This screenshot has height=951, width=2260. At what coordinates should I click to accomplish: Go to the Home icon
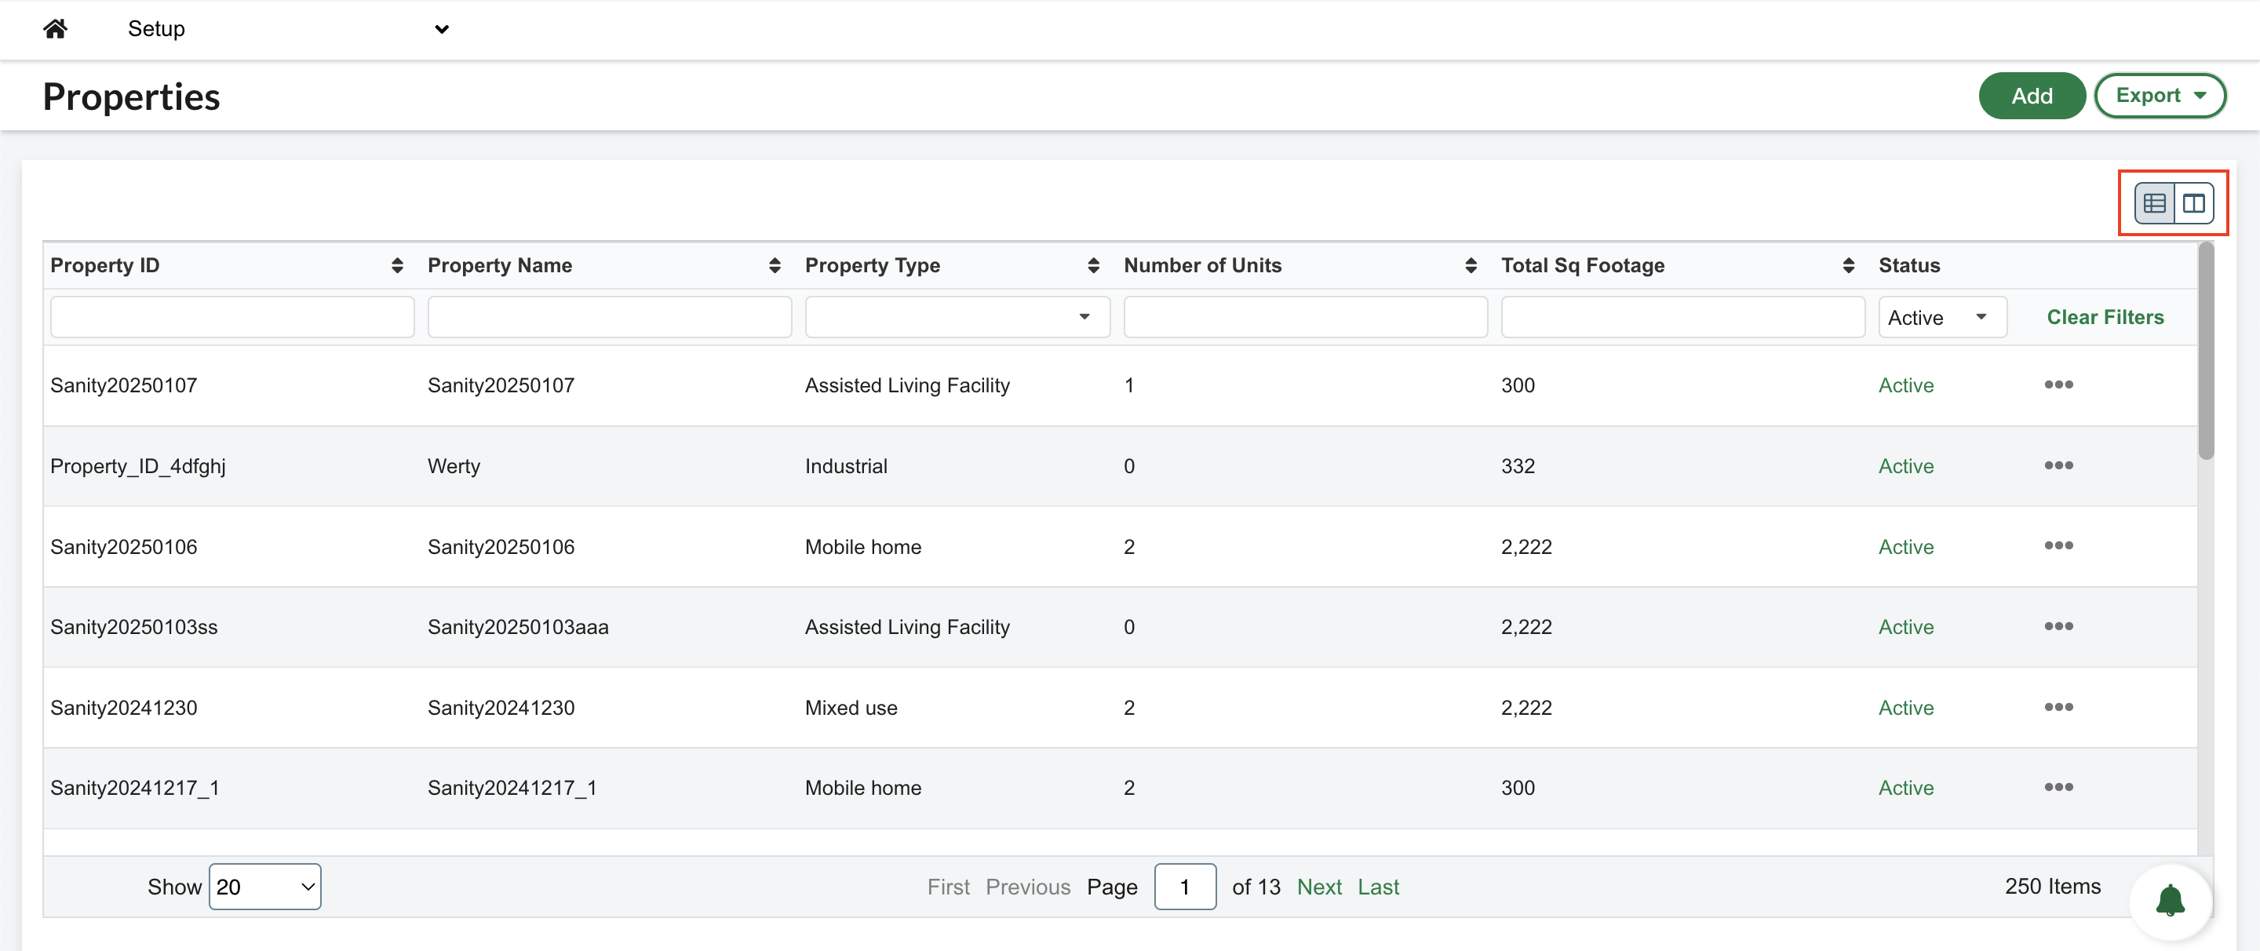(x=55, y=29)
